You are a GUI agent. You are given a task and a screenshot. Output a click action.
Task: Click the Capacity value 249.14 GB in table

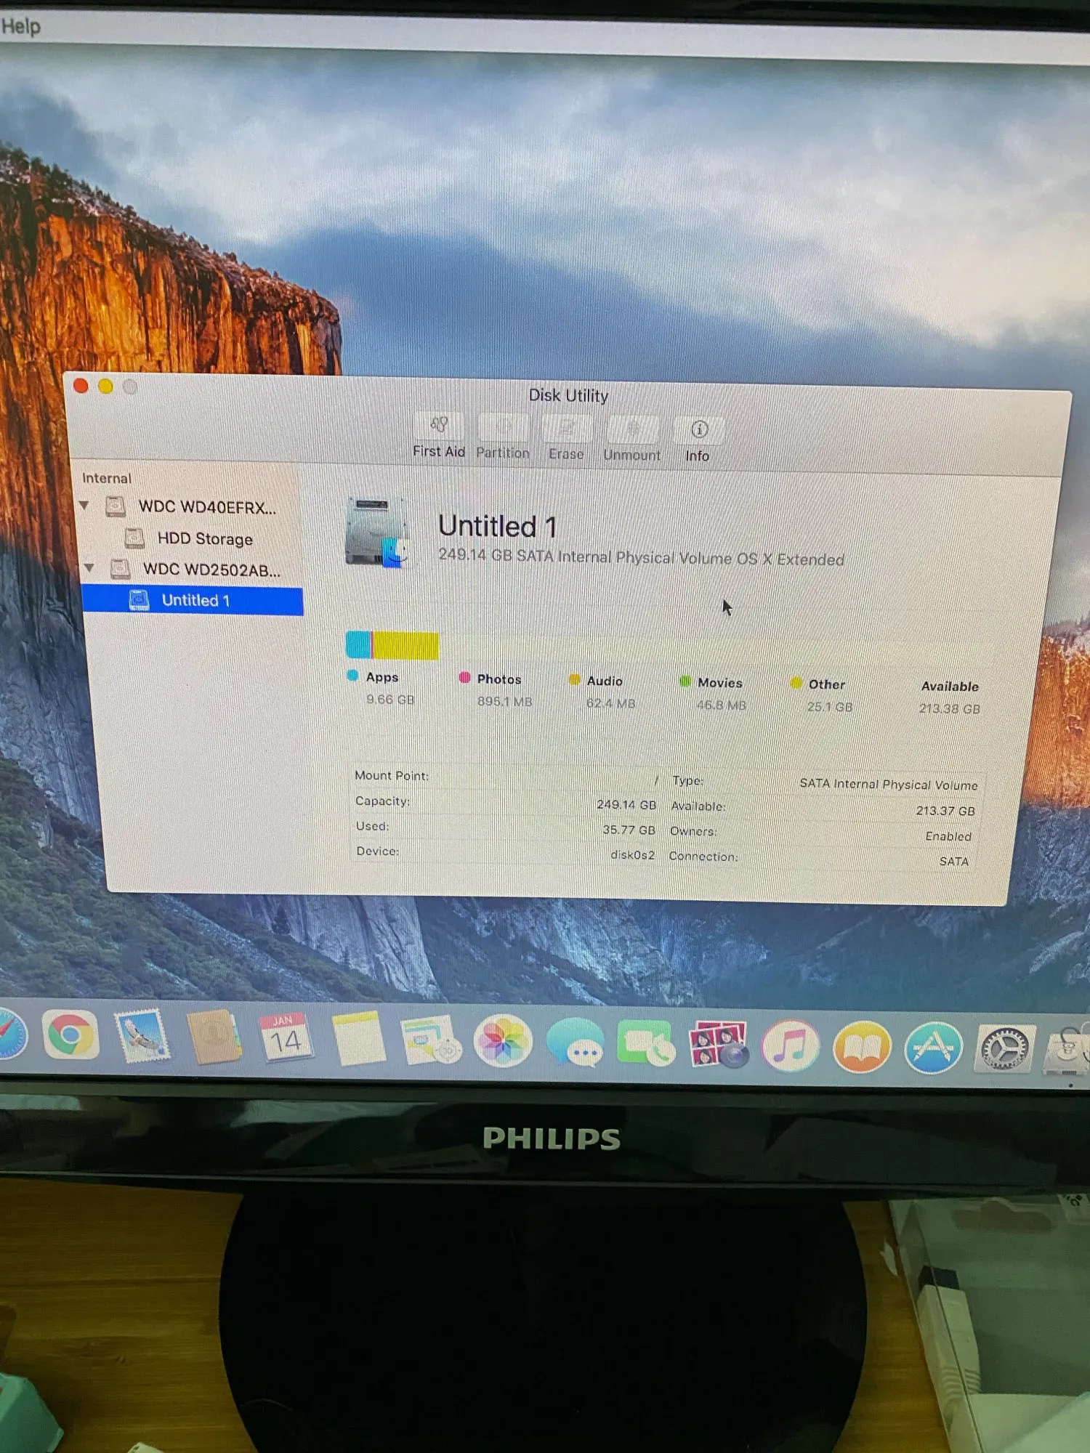coord(626,805)
